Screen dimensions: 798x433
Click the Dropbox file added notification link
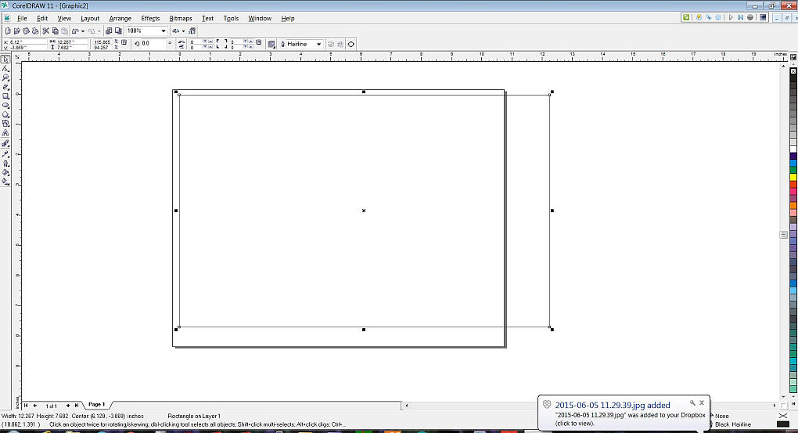pyautogui.click(x=613, y=405)
